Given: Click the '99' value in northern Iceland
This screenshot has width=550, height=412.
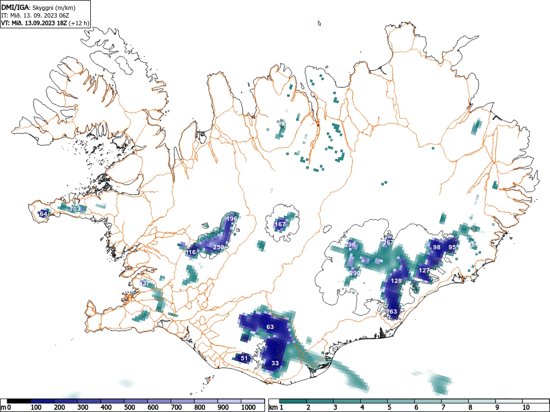Looking at the screenshot, I should tap(281, 124).
